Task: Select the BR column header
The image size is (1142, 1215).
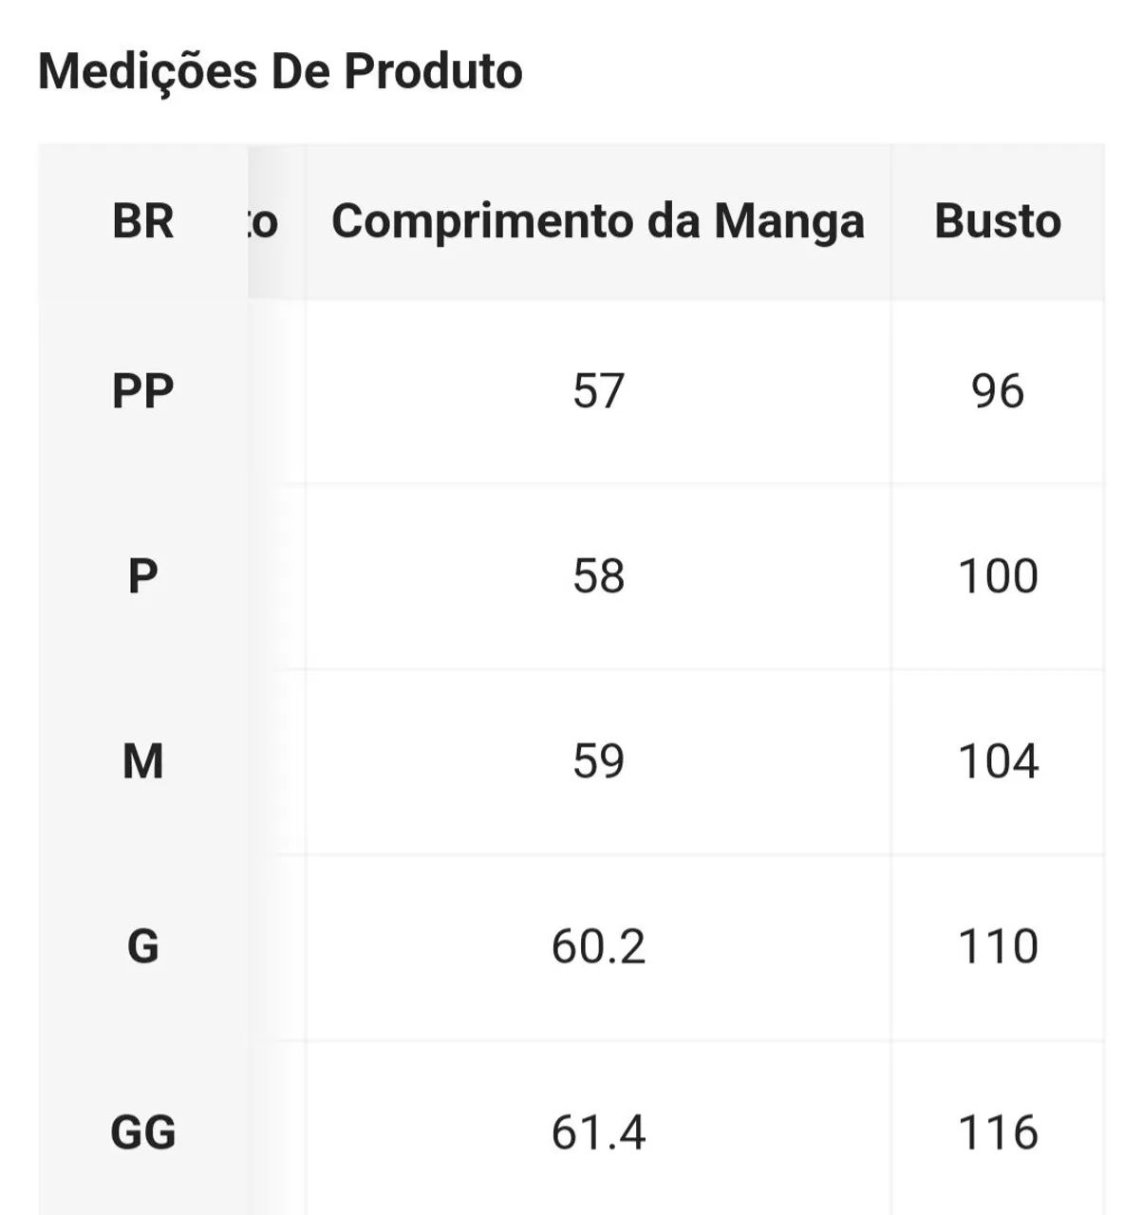Action: (x=143, y=221)
